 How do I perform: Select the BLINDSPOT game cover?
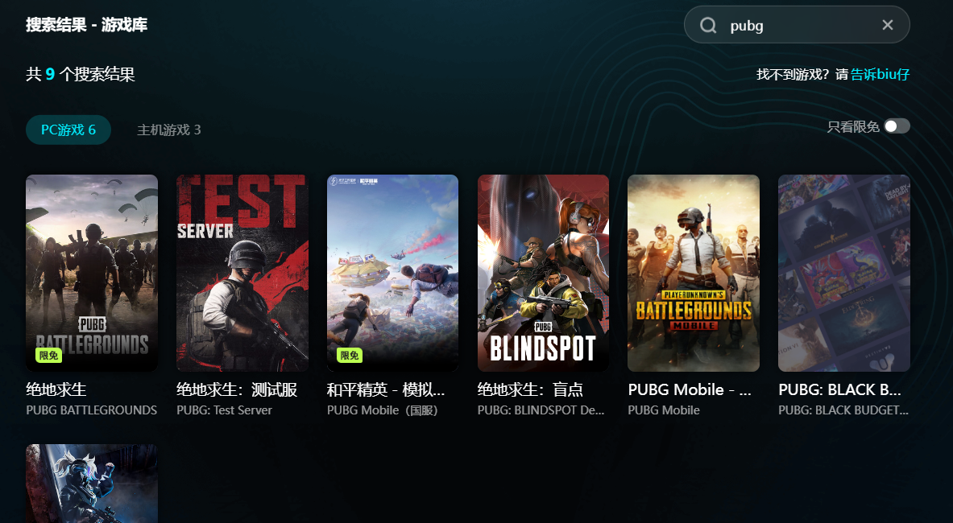(x=543, y=273)
